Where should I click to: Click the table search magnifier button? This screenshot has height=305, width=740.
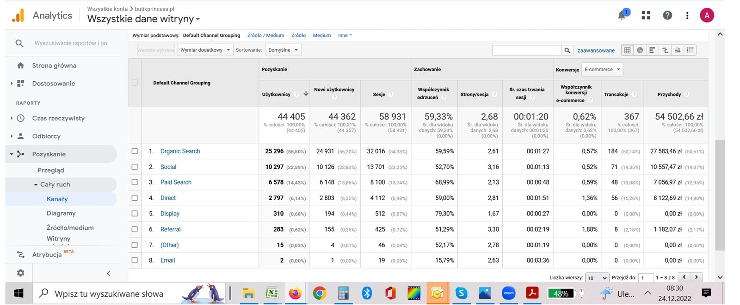tap(567, 50)
